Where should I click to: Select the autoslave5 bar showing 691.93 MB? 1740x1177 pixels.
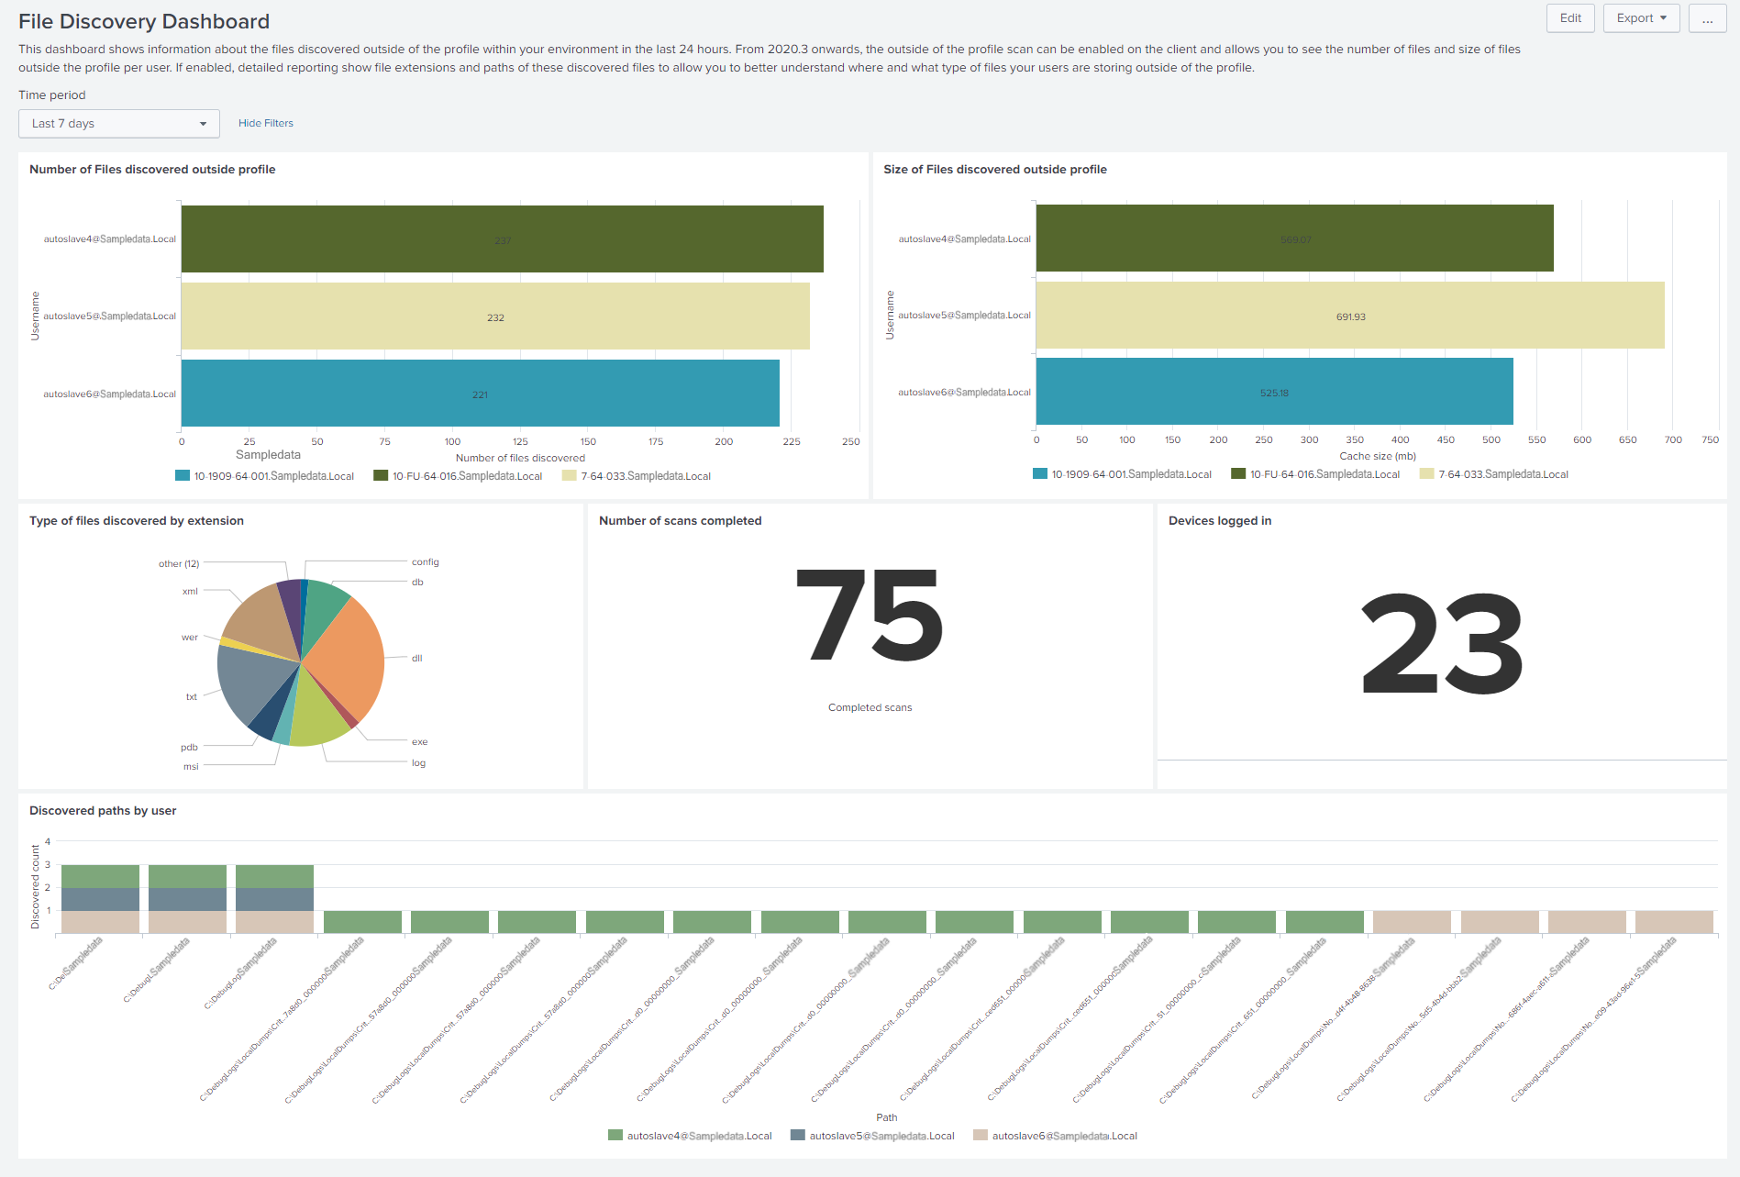click(x=1350, y=316)
